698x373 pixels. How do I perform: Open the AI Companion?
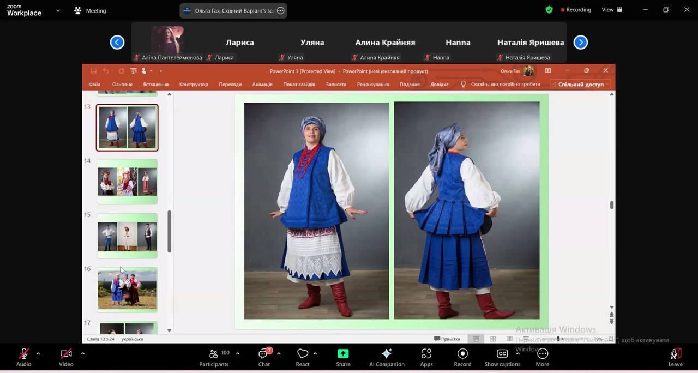pos(387,354)
